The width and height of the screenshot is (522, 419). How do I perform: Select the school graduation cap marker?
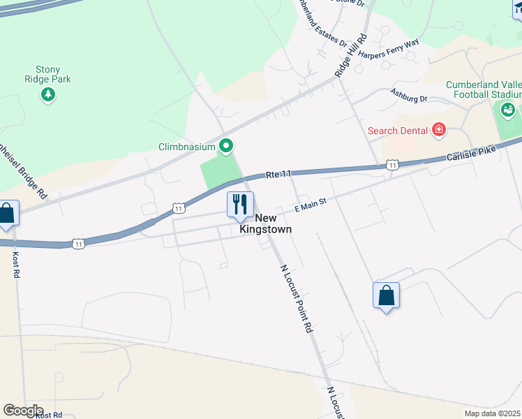point(518,8)
